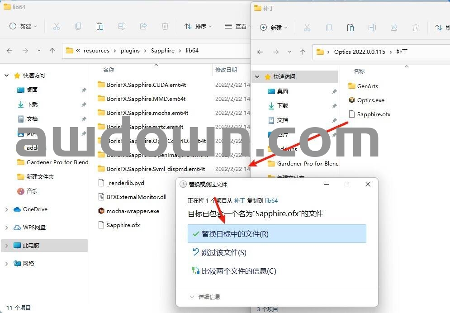Click the share icon in lib64 toolbar
The width and height of the screenshot is (450, 313).
pos(143,26)
